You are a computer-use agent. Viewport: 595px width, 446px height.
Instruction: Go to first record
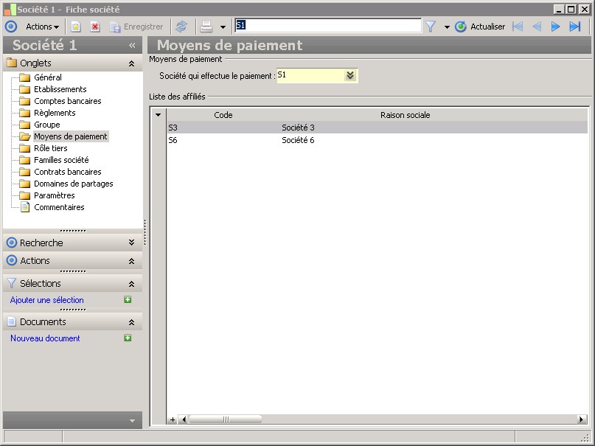518,27
